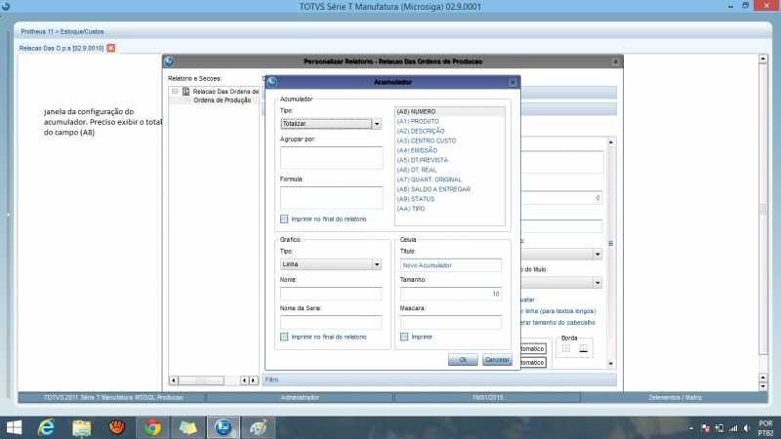The image size is (781, 439).
Task: Open the Acumulador Tipo Totalizar dropdown
Action: pyautogui.click(x=377, y=124)
